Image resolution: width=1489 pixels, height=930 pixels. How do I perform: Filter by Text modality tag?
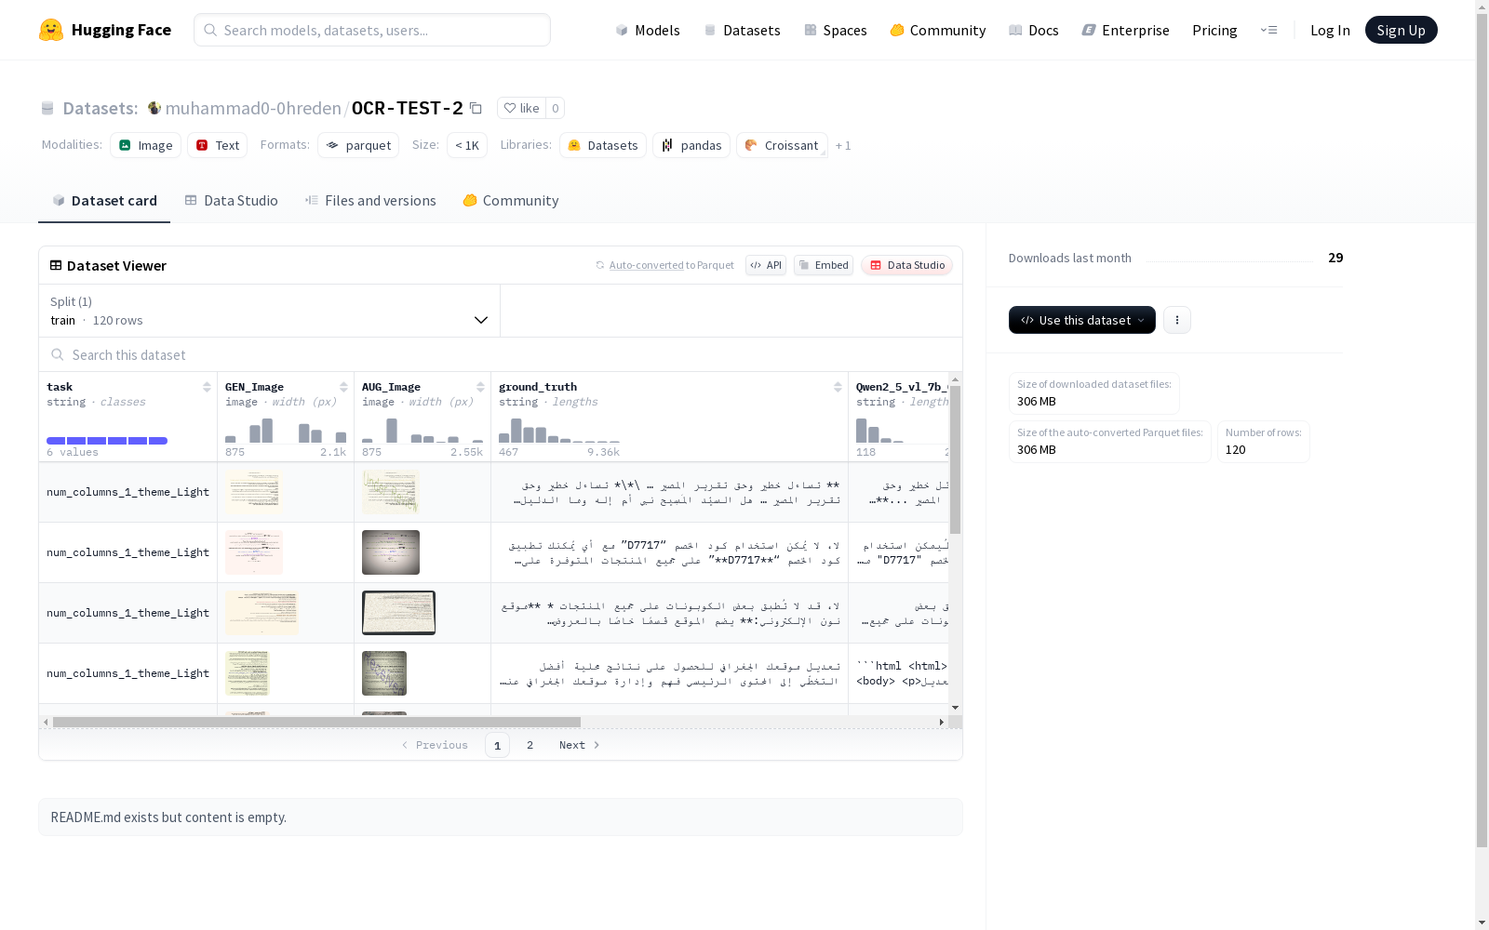217,145
